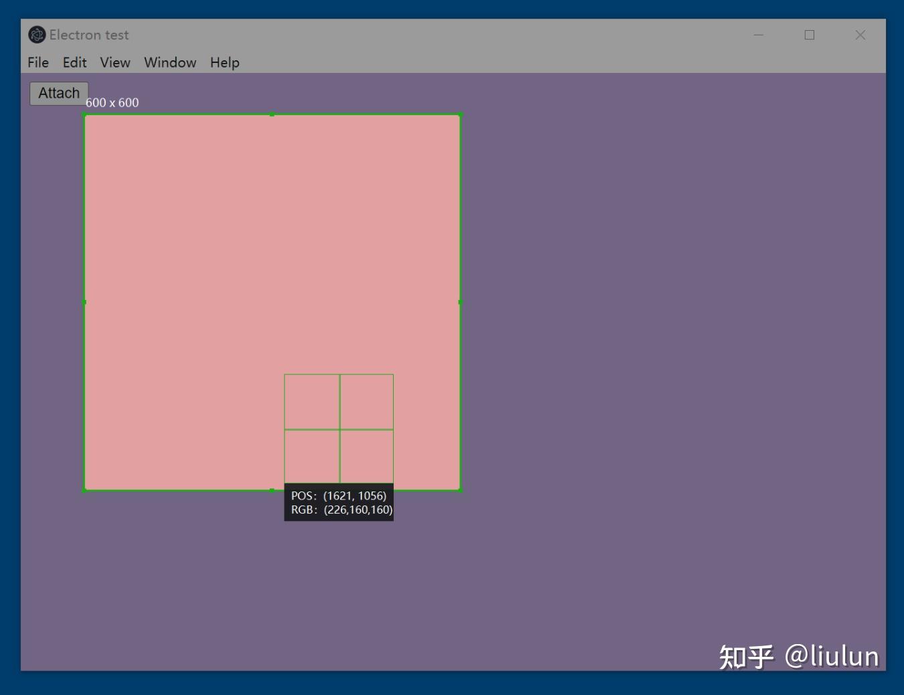Image resolution: width=904 pixels, height=695 pixels.
Task: Select the left-middle resize handle of the selection
Action: point(85,302)
